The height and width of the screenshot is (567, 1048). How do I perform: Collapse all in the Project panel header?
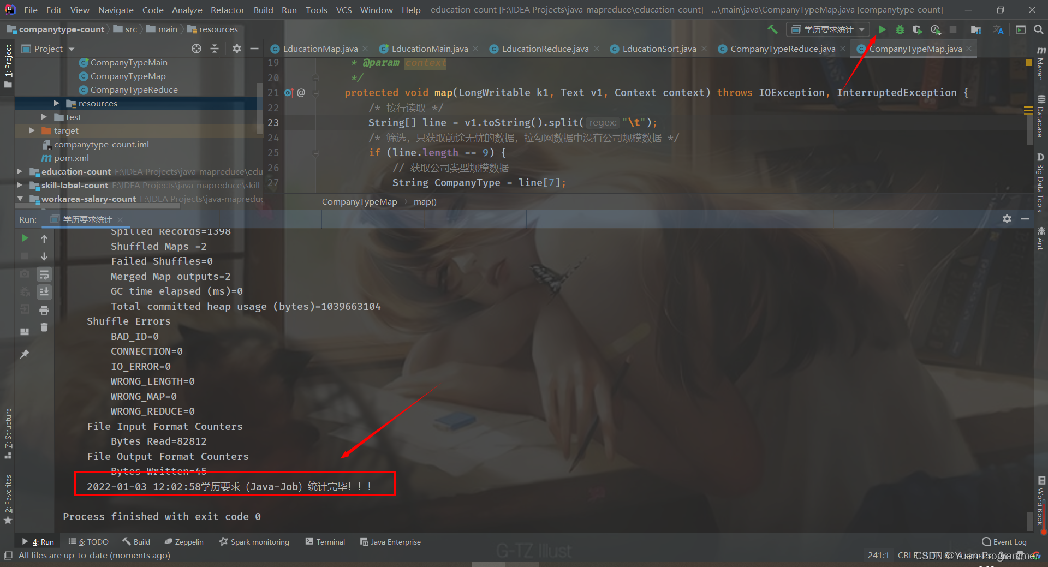(215, 49)
